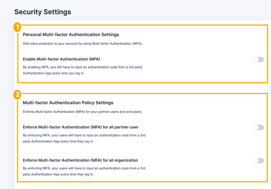
Task: Click the orange number 1 badge
Action: [x=17, y=27]
